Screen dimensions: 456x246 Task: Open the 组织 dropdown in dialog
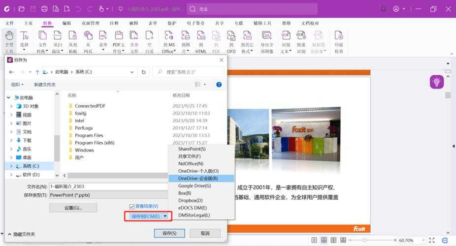click(x=17, y=85)
